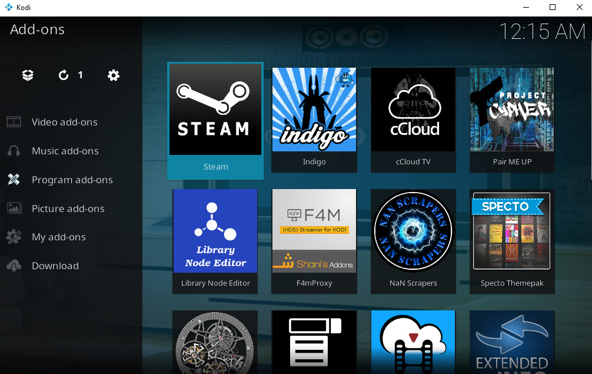Click the NaN Scrapers name label
Image resolution: width=592 pixels, height=374 pixels.
coord(413,283)
